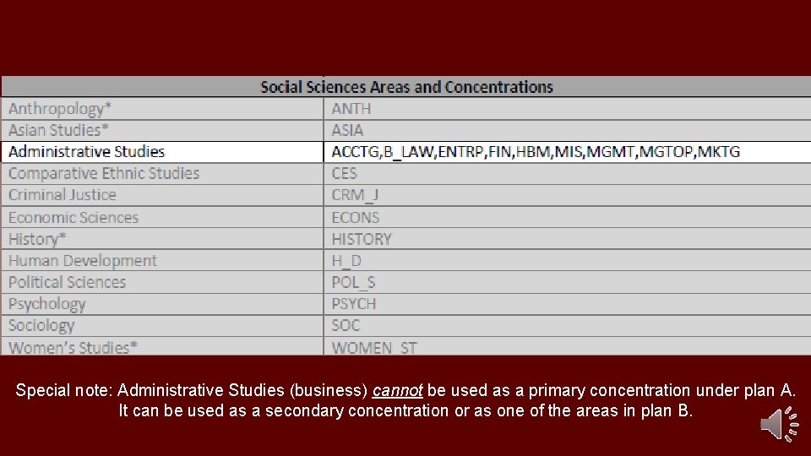Select the SOC prefix cell
This screenshot has height=456, width=811.
pyautogui.click(x=346, y=325)
